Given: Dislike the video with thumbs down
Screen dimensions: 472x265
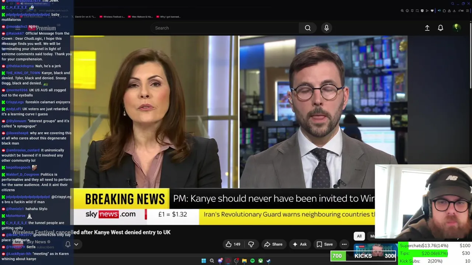Looking at the screenshot, I should click(x=251, y=244).
